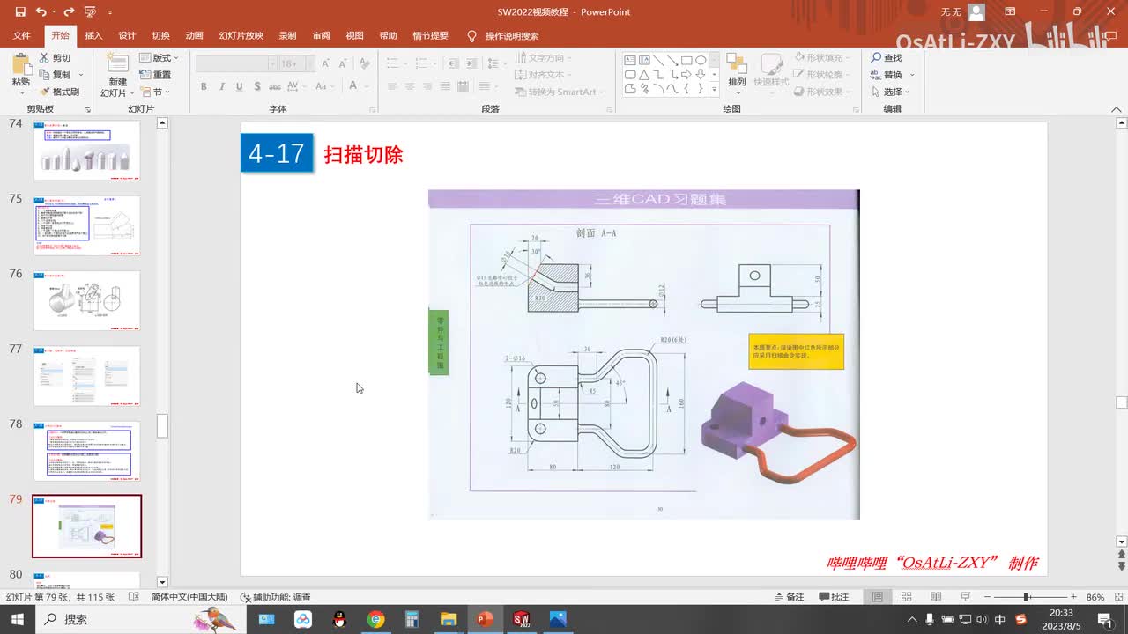Image resolution: width=1128 pixels, height=634 pixels.
Task: Toggle Bold formatting
Action: (x=204, y=86)
